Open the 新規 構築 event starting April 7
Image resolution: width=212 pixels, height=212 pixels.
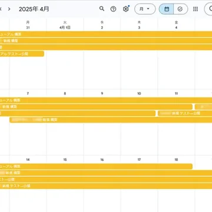(x=111, y=120)
